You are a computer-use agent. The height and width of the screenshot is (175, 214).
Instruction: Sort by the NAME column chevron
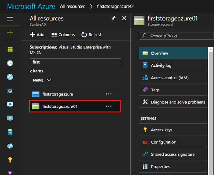49,80
